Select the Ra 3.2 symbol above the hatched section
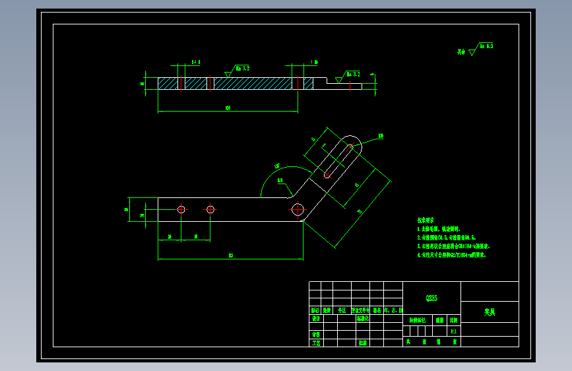This screenshot has width=572, height=371. click(237, 71)
